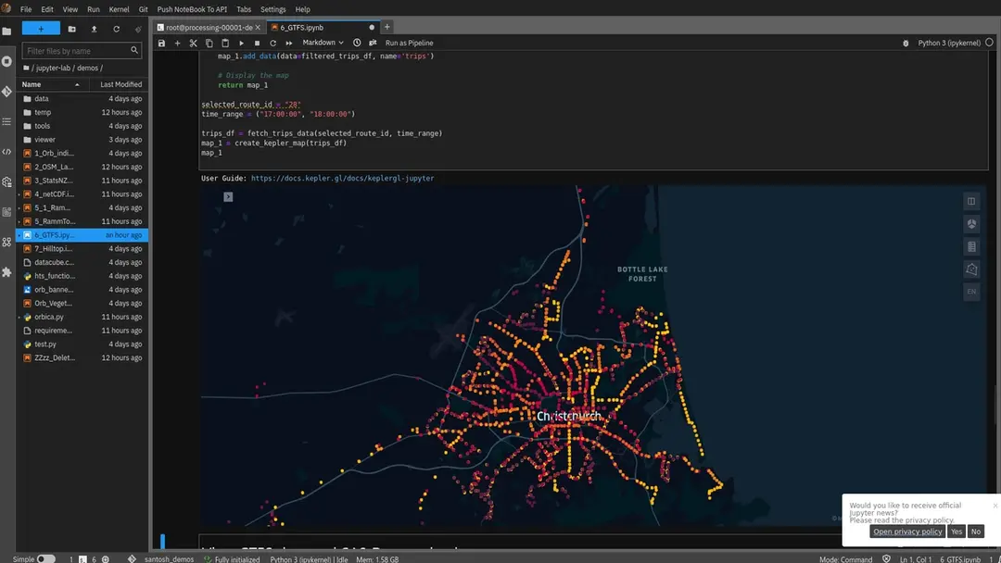1001x563 pixels.
Task: Click the Open privacy policy button
Action: tap(907, 532)
